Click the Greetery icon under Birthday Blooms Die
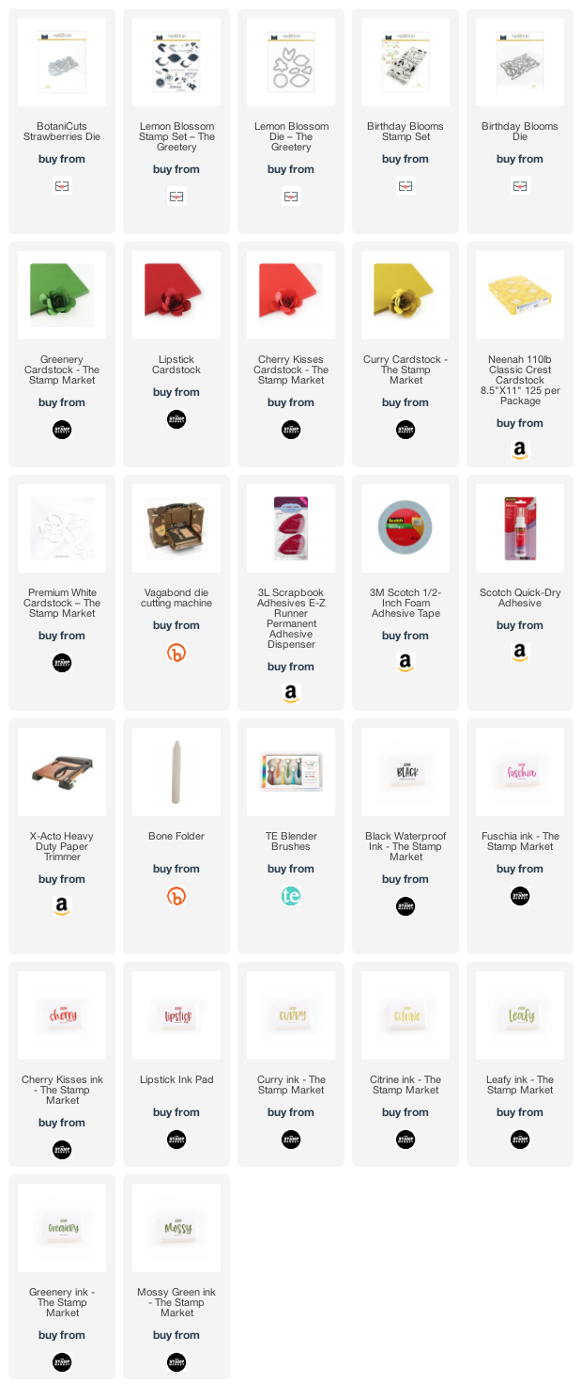The image size is (582, 1399). click(x=520, y=186)
